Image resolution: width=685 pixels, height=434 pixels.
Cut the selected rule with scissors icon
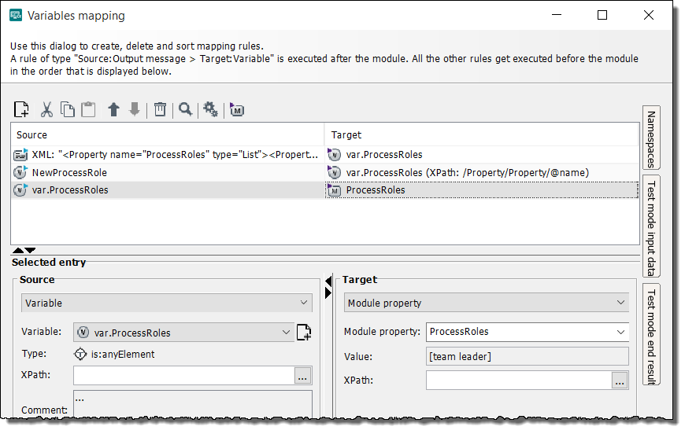click(46, 109)
